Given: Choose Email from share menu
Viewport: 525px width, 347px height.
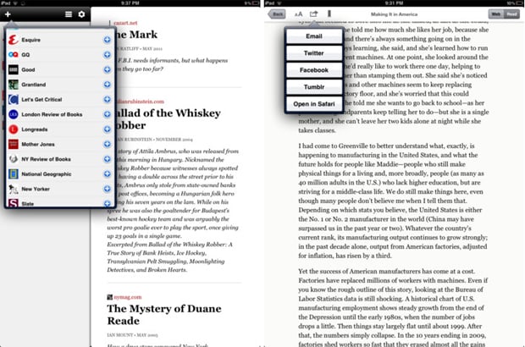Looking at the screenshot, I should click(x=314, y=36).
